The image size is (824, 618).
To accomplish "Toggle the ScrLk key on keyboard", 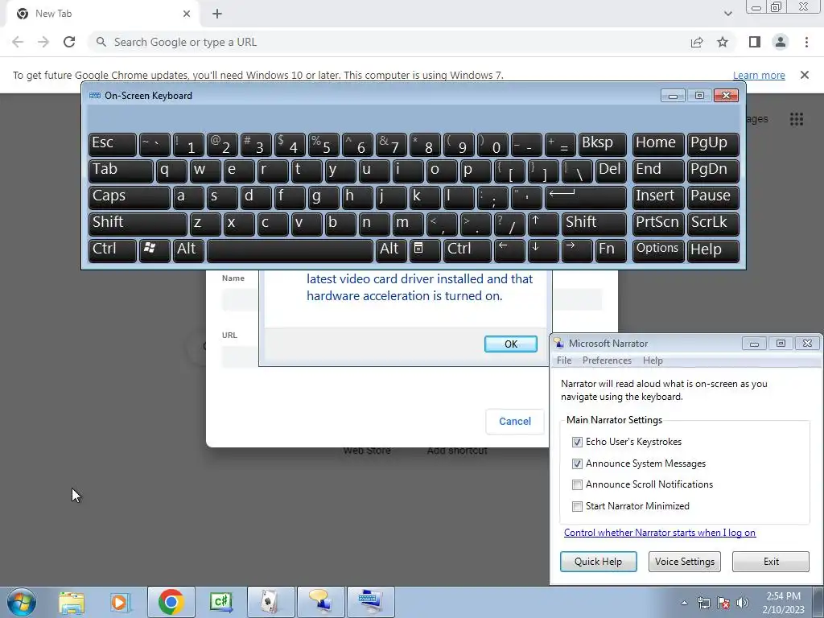I will (x=713, y=224).
